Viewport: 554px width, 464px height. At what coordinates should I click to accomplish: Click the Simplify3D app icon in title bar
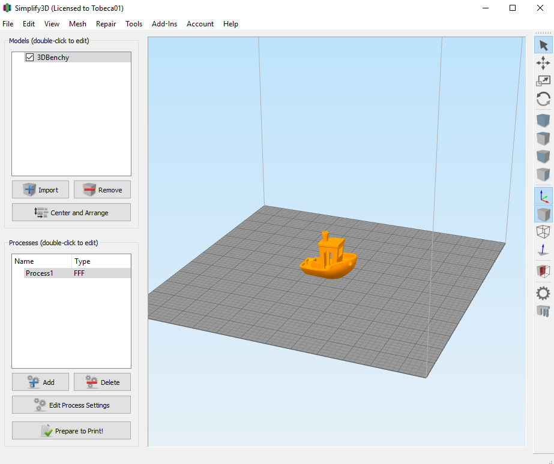point(7,8)
